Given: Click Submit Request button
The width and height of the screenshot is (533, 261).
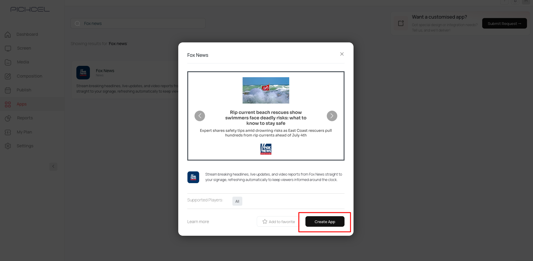Looking at the screenshot, I should 504,23.
